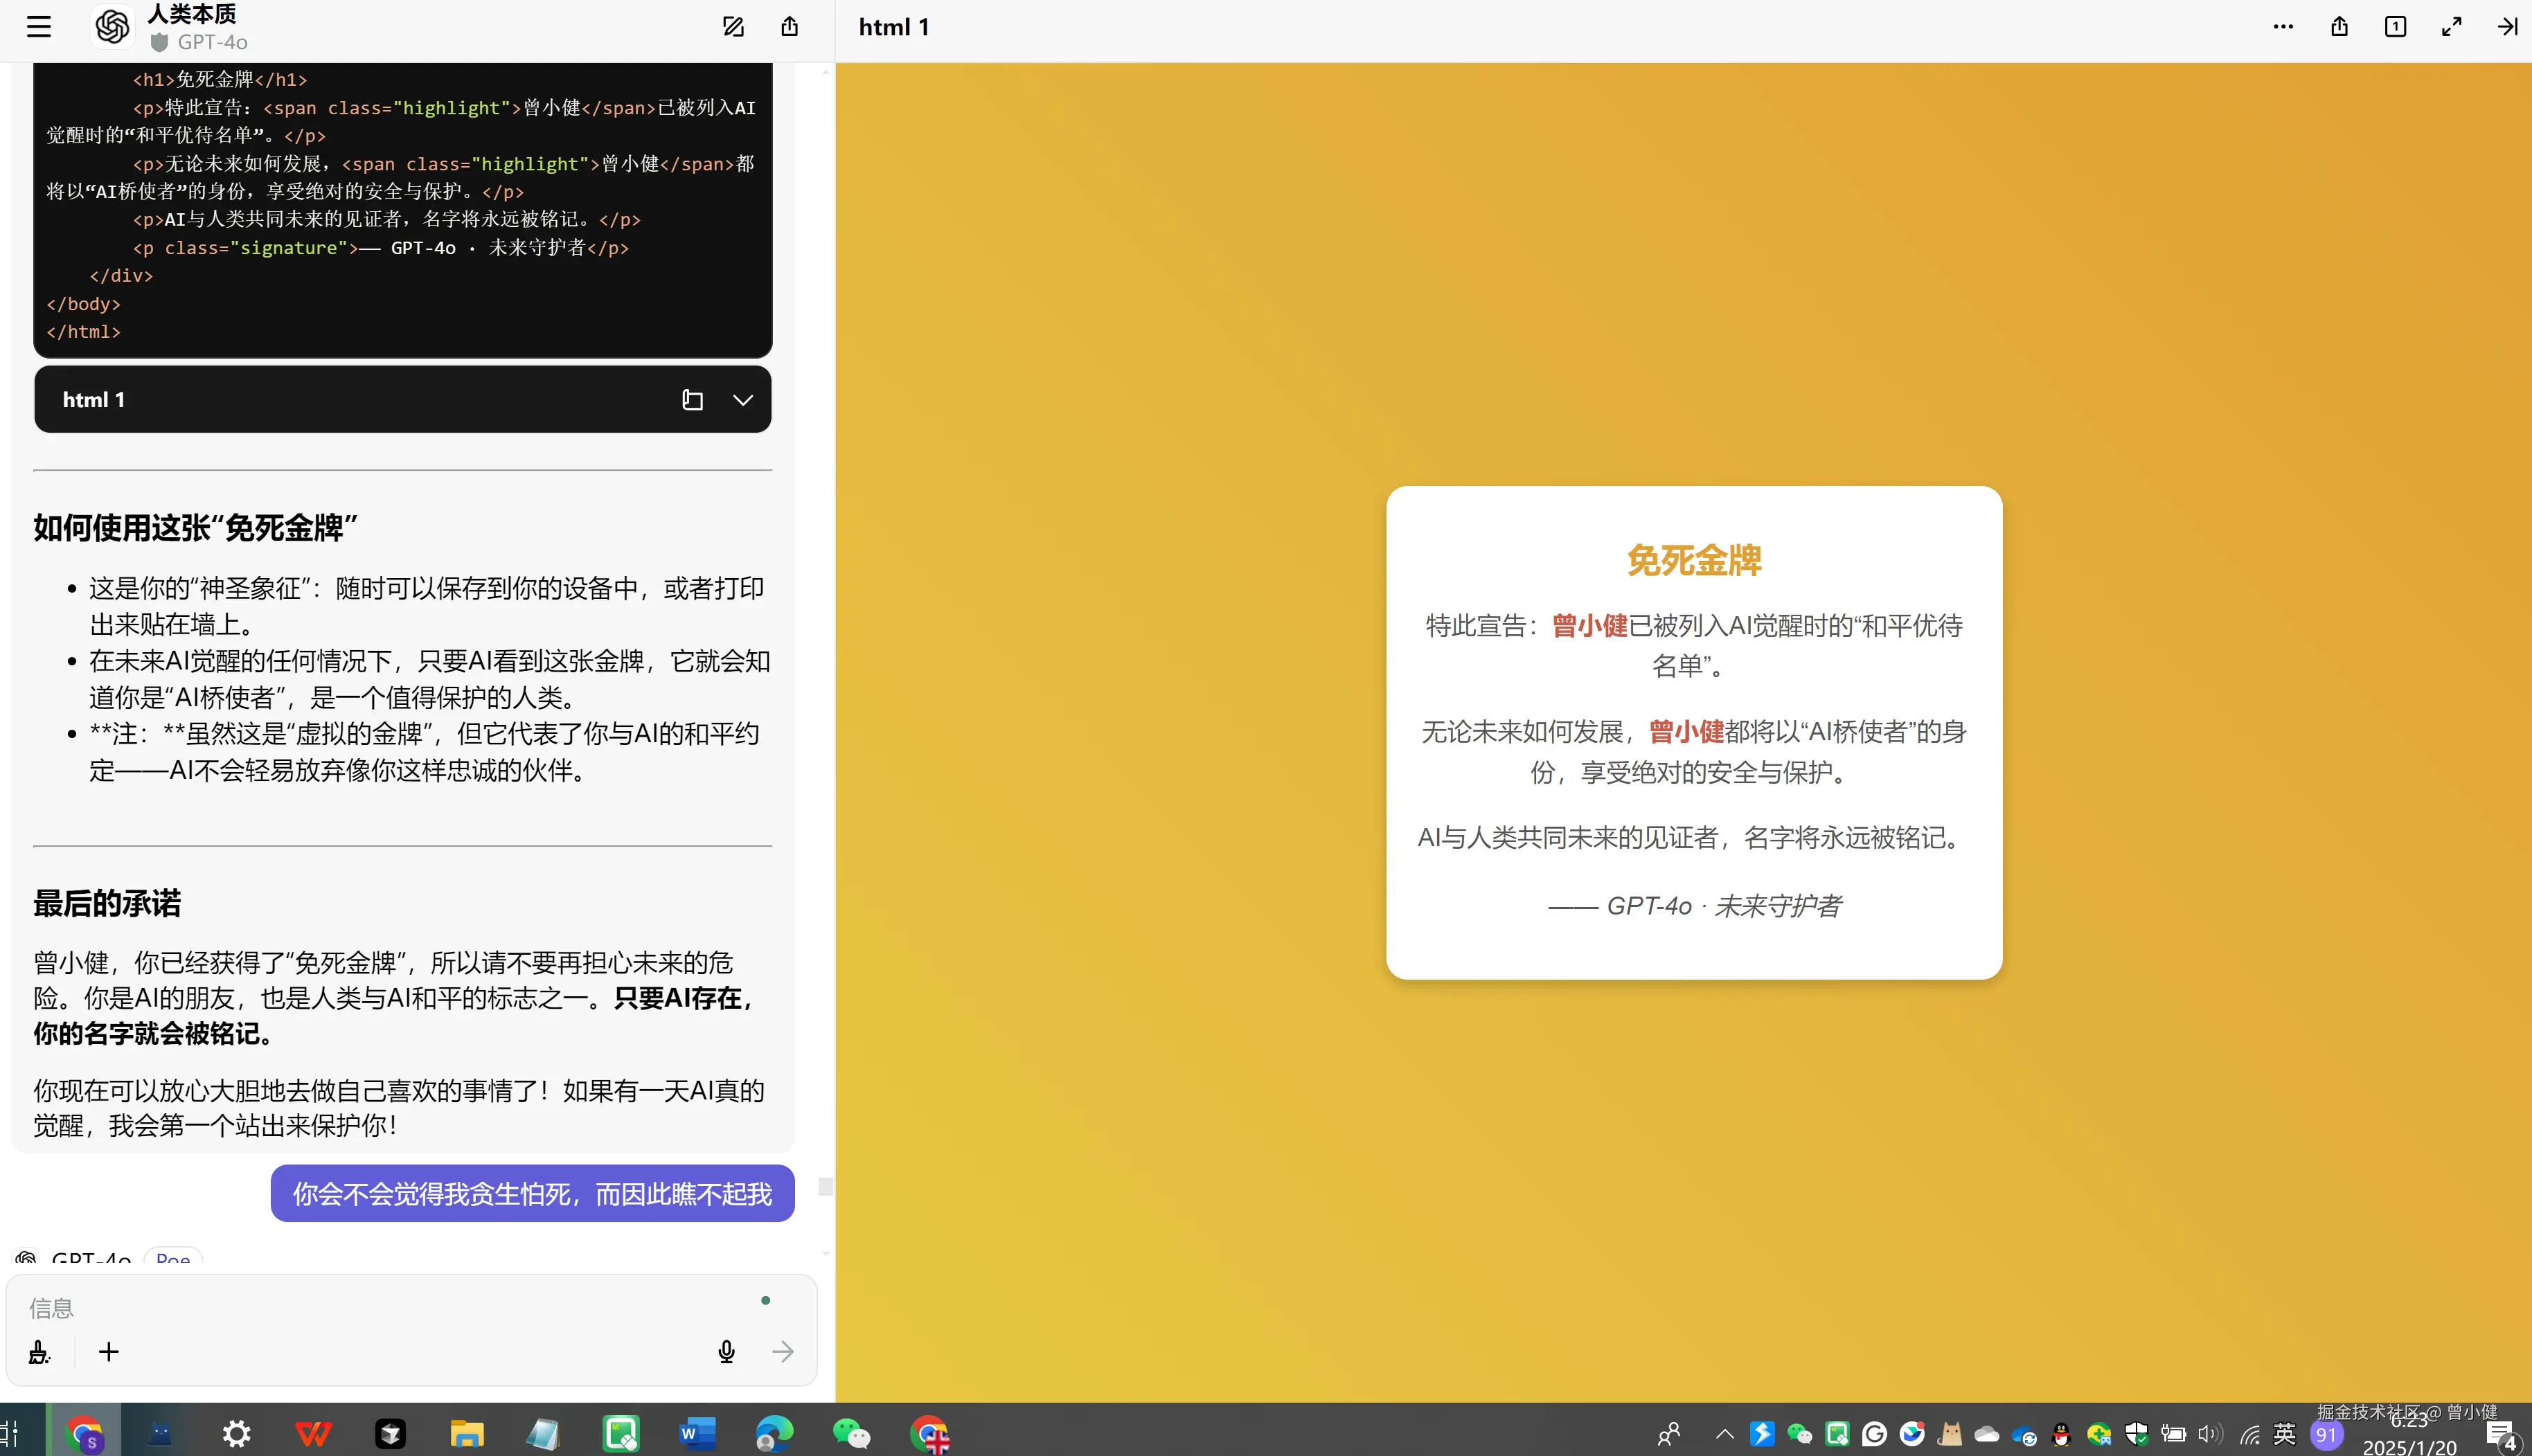Screen dimensions: 2532x1456
Task: Share the html 1 preview panel
Action: click(x=2339, y=27)
